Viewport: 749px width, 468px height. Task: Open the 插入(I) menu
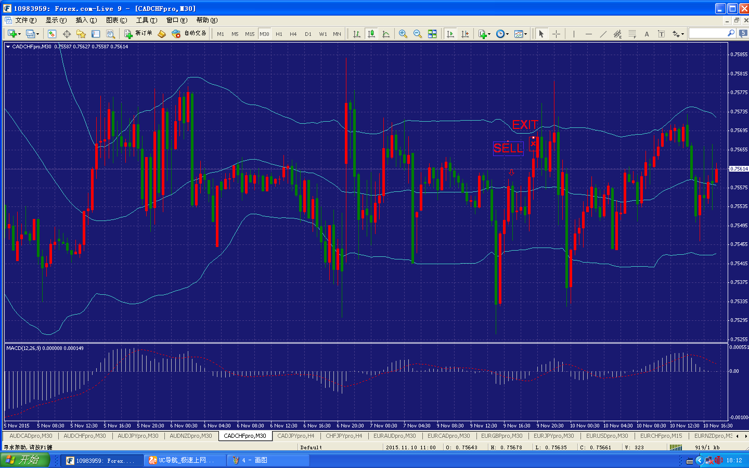(x=86, y=20)
